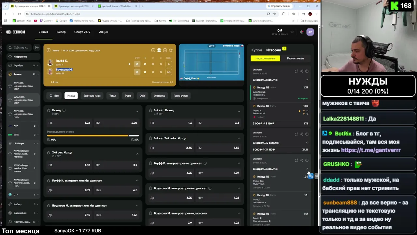
Task: Bet Да at 6.75 Гауфф ровно один сет
Action: (171, 173)
